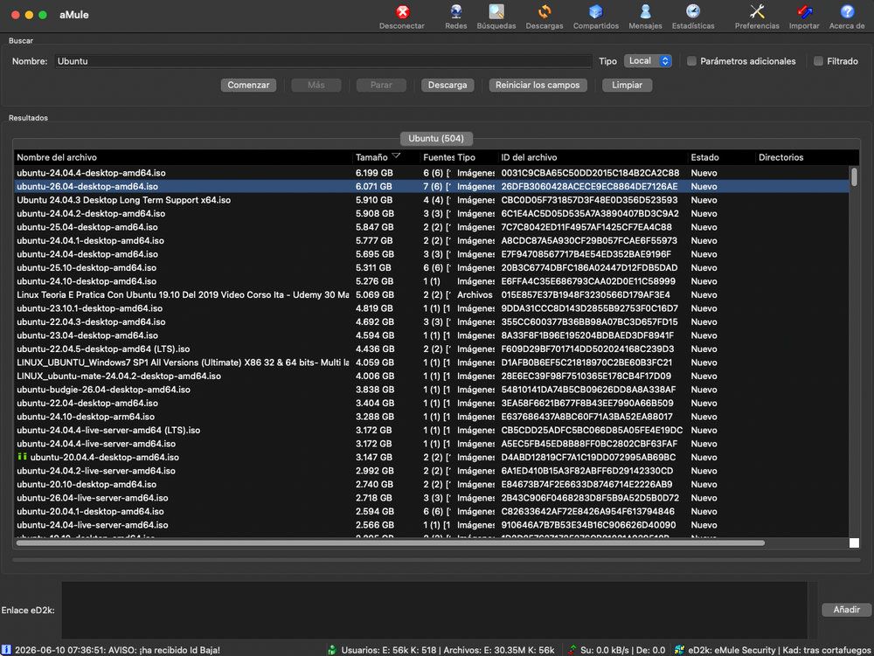874x656 pixels.
Task: Open the Búsquedas search view
Action: [496, 17]
